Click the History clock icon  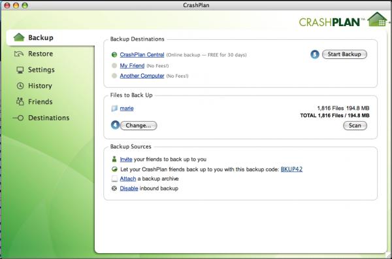tap(20, 86)
